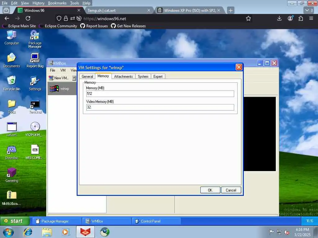318x238 pixels.
Task: Select the NkRkXbza zip archive icon
Action: point(11,198)
